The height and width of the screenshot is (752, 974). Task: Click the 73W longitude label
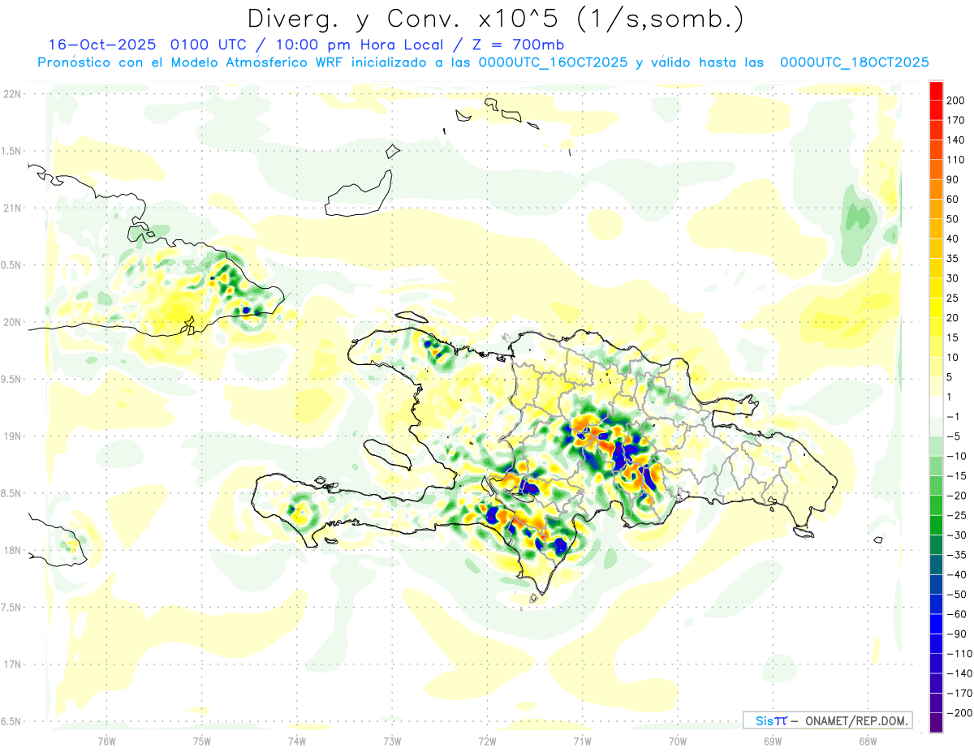click(x=392, y=741)
